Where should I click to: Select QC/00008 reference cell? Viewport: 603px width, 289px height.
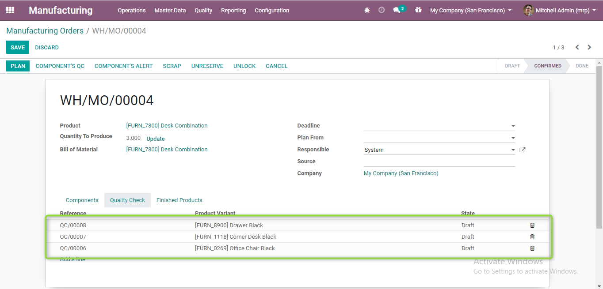coord(73,225)
